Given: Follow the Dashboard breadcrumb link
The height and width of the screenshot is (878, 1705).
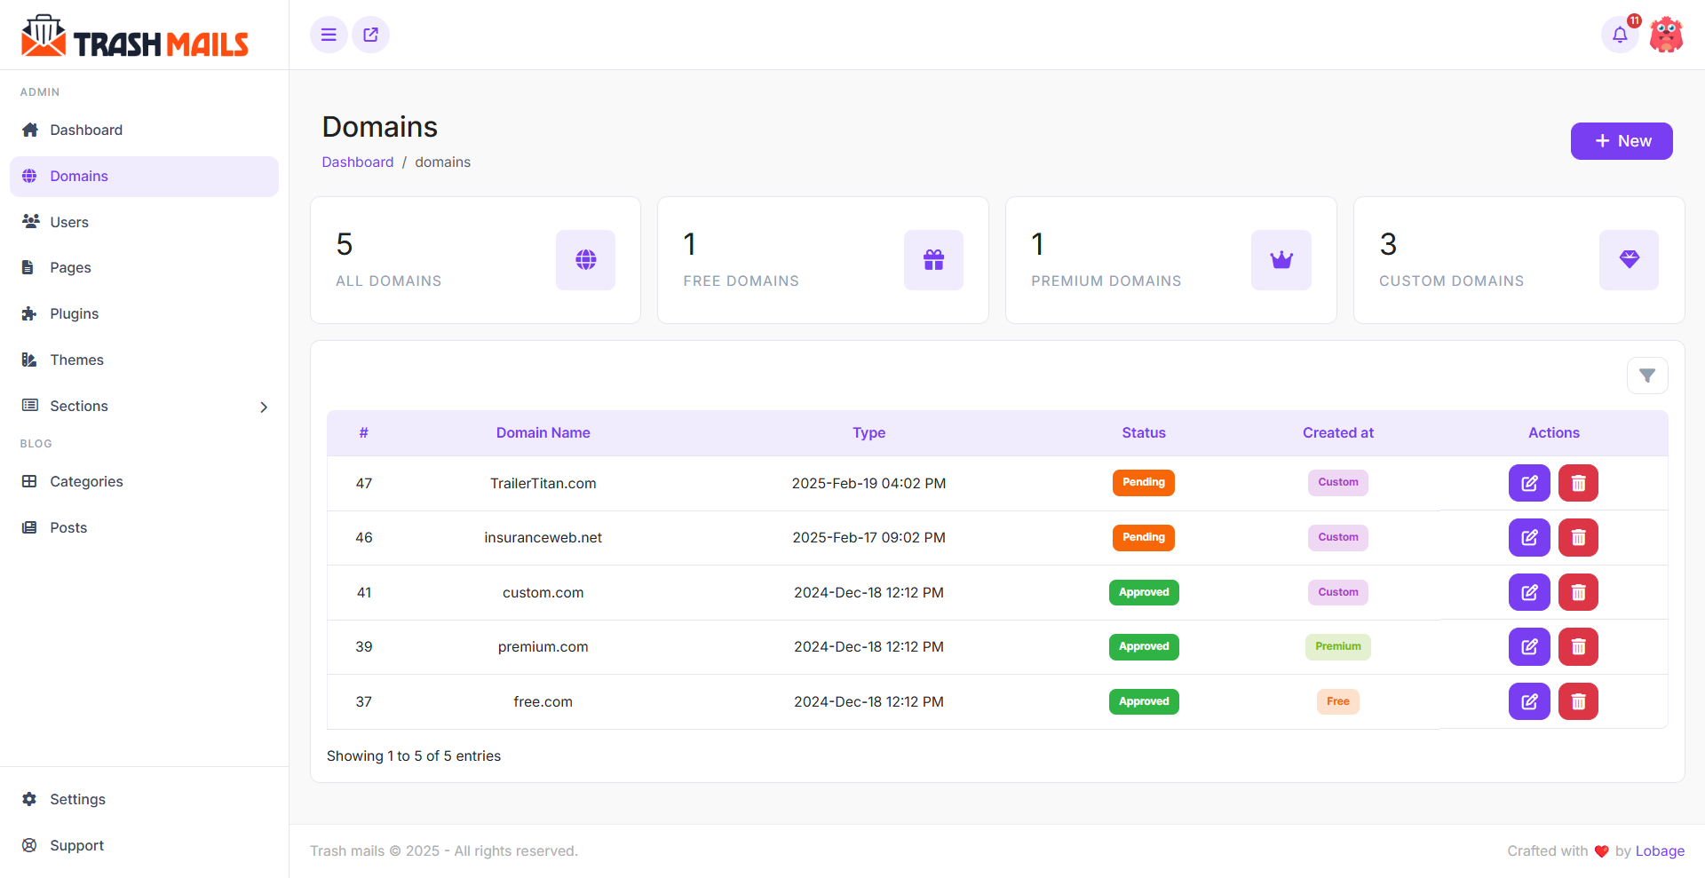Looking at the screenshot, I should click(x=357, y=162).
